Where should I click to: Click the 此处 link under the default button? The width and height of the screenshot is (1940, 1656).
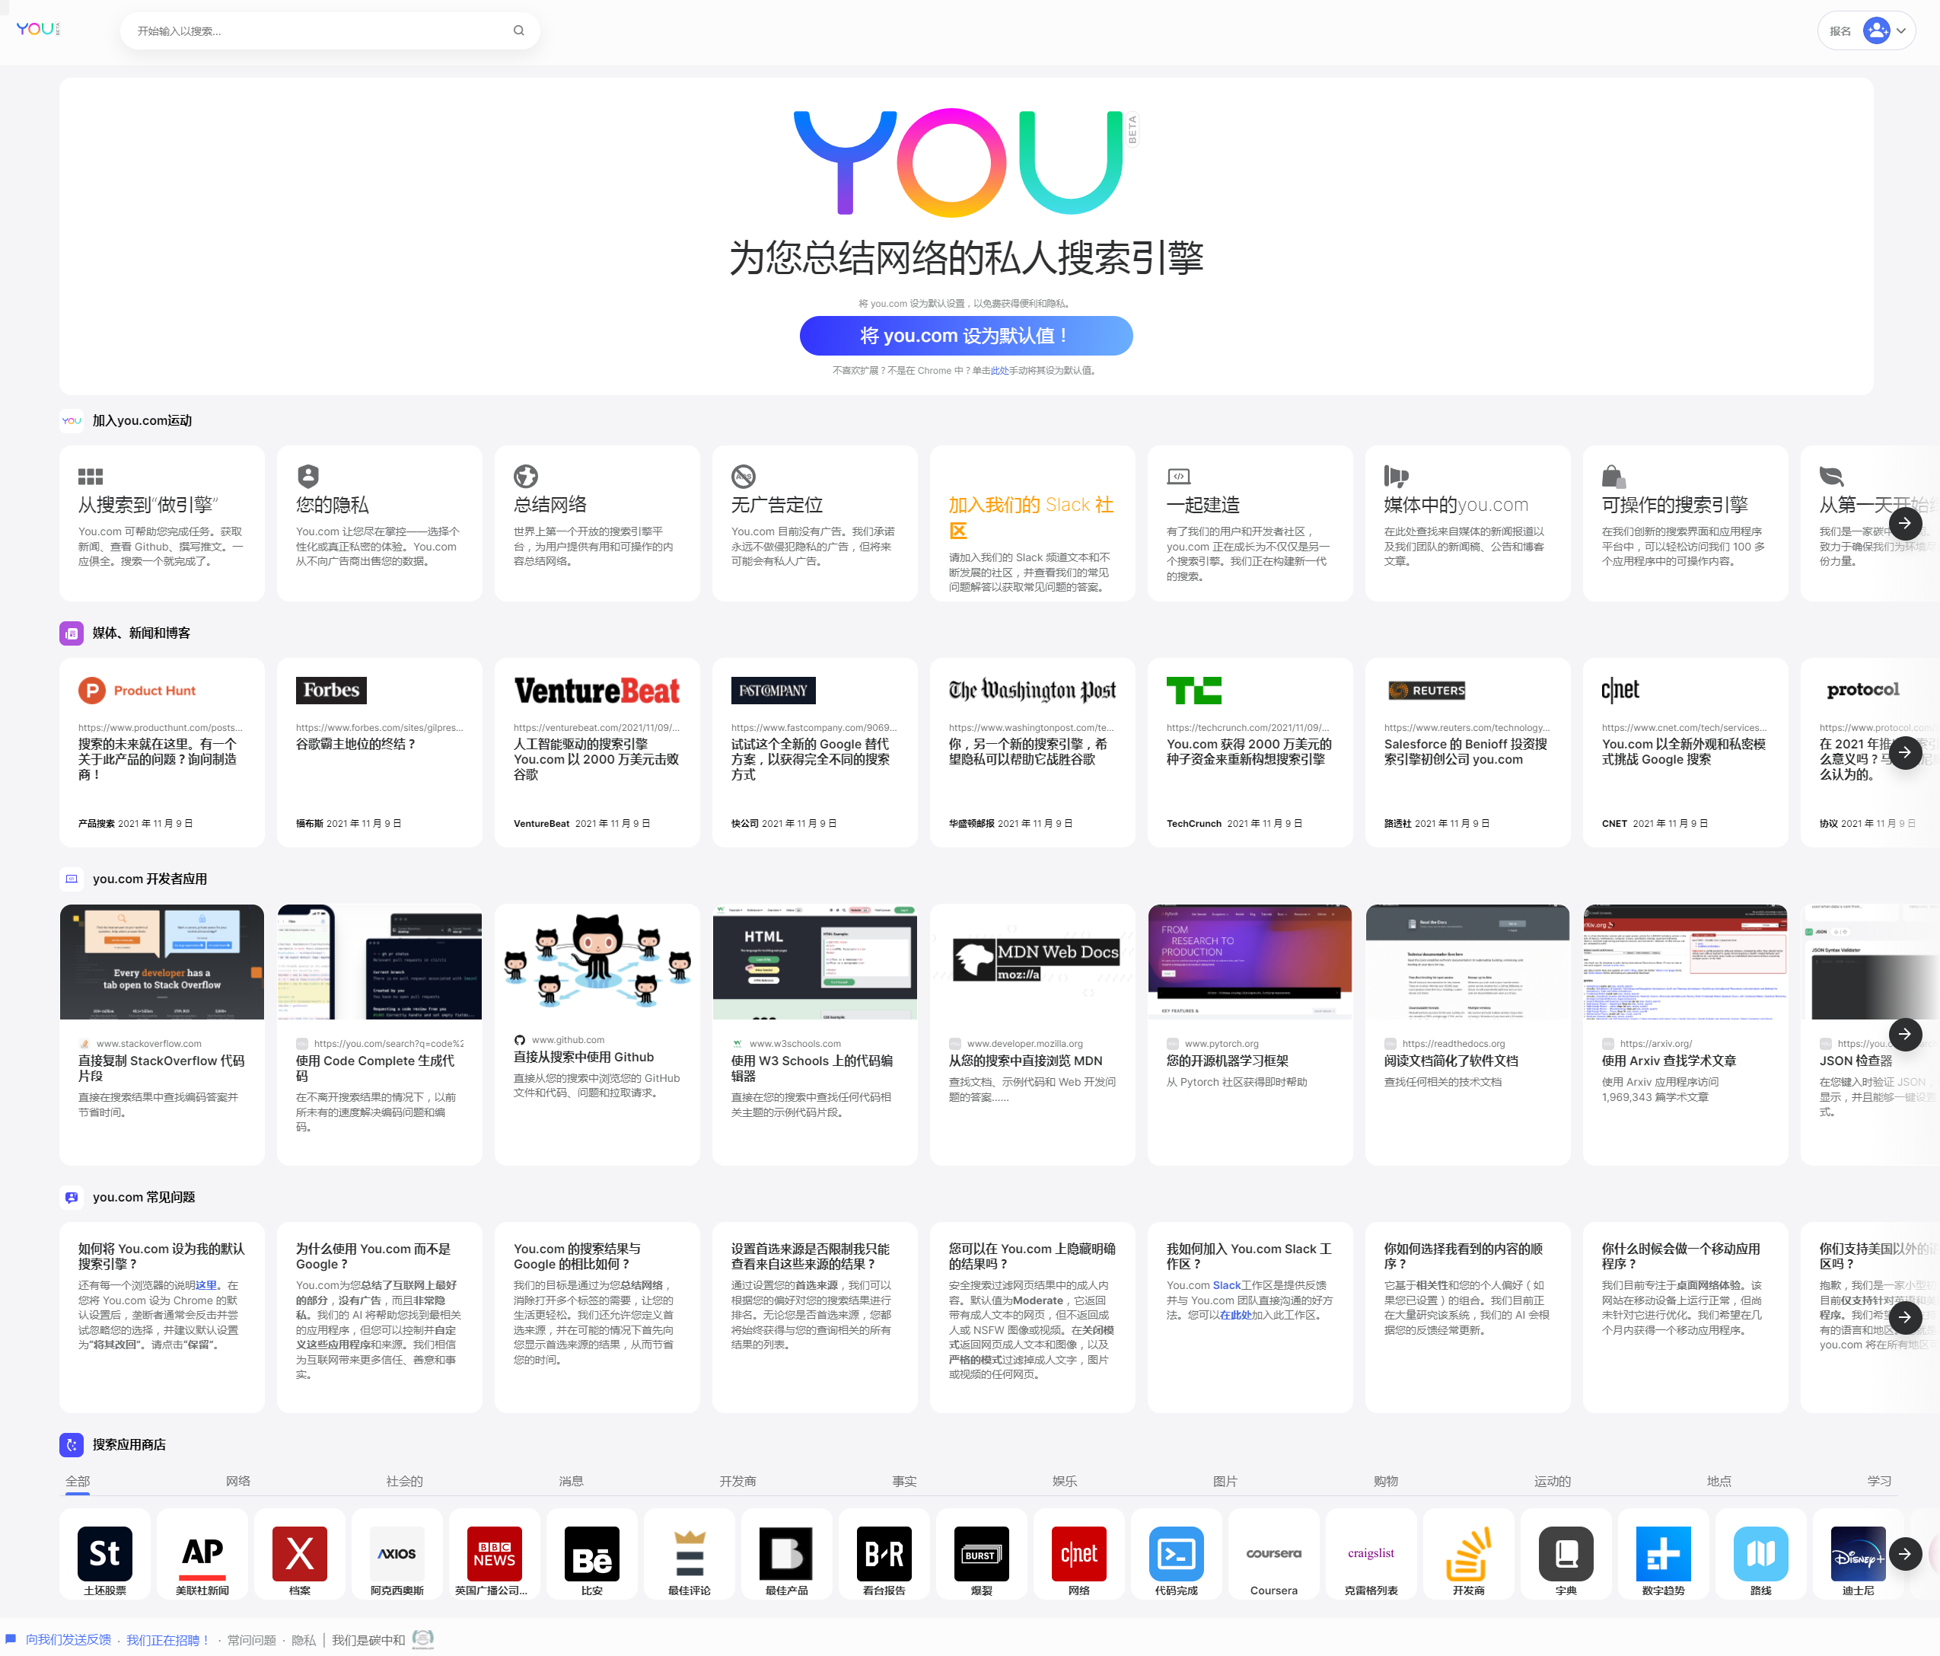[x=999, y=371]
